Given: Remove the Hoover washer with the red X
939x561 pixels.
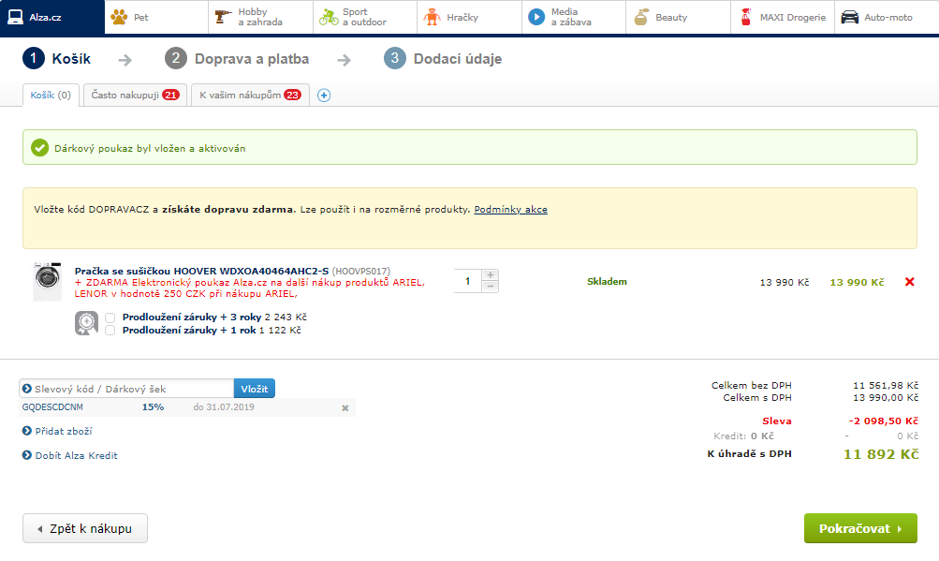Looking at the screenshot, I should pyautogui.click(x=910, y=282).
